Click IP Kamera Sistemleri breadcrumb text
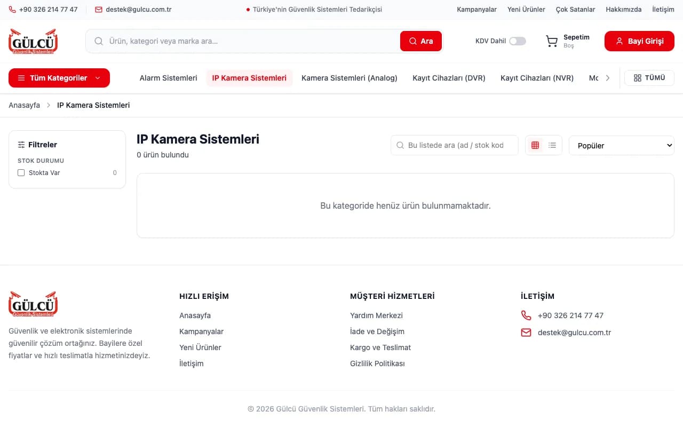 (x=93, y=105)
